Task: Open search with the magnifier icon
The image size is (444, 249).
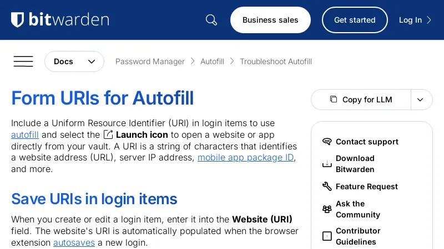Action: pyautogui.click(x=211, y=20)
